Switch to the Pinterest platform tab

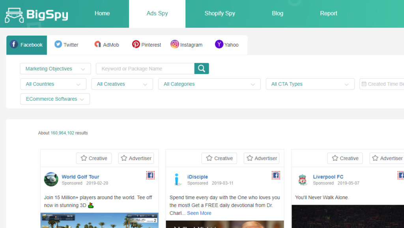pyautogui.click(x=146, y=45)
